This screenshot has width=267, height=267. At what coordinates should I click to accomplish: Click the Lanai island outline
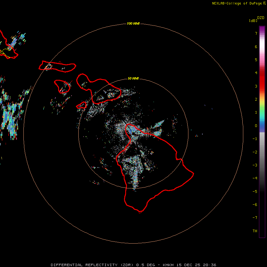[x=62, y=86]
